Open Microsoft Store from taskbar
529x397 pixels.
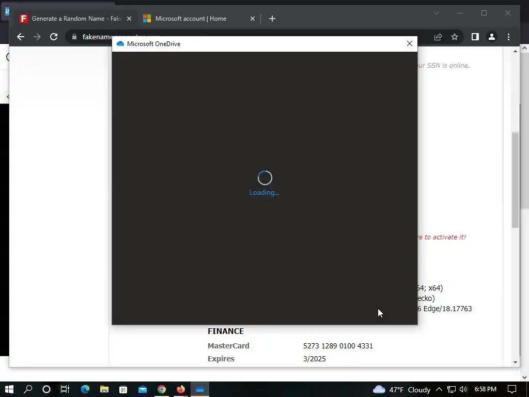pos(123,389)
